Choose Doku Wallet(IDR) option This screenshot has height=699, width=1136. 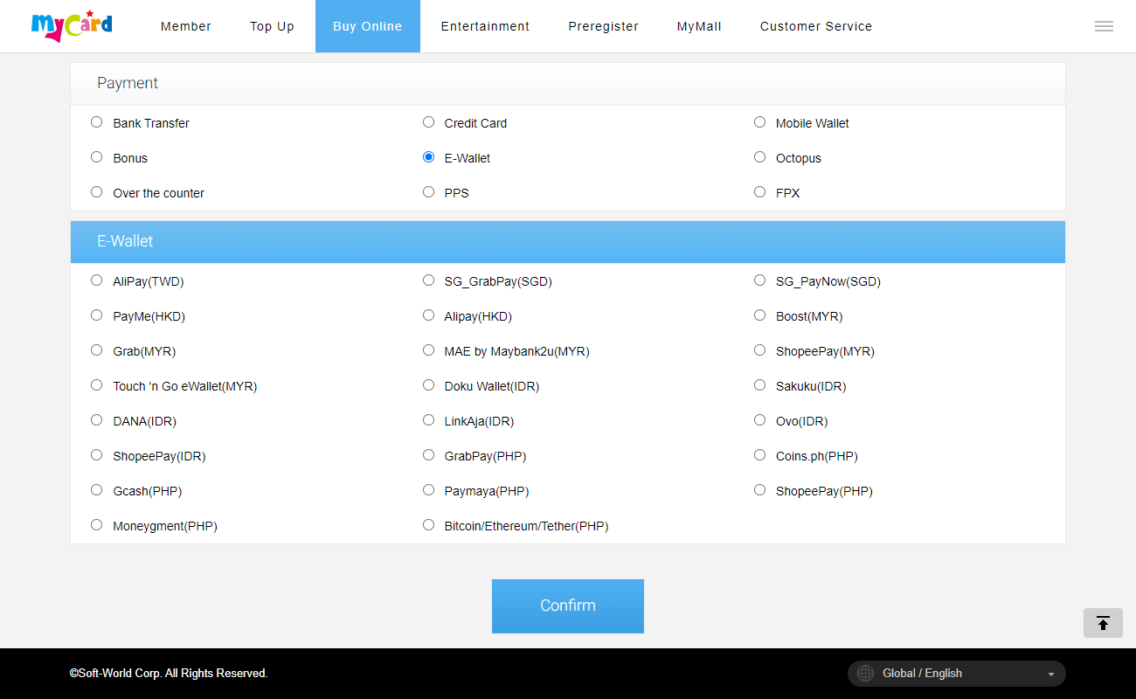point(428,385)
